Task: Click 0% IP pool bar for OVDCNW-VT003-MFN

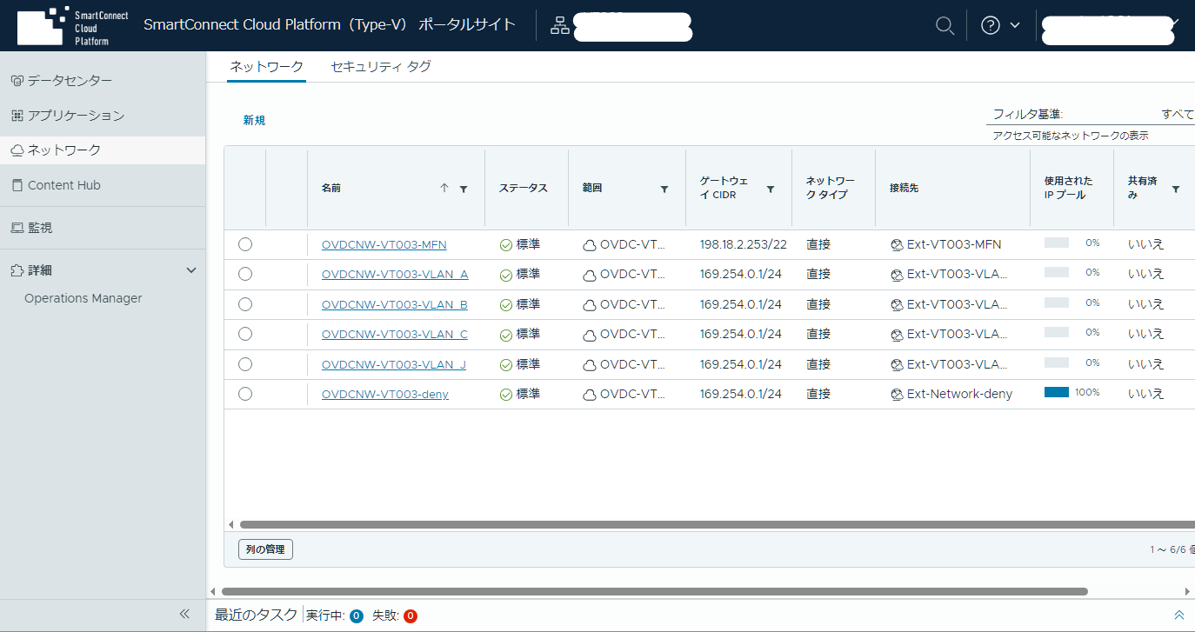Action: pyautogui.click(x=1057, y=243)
